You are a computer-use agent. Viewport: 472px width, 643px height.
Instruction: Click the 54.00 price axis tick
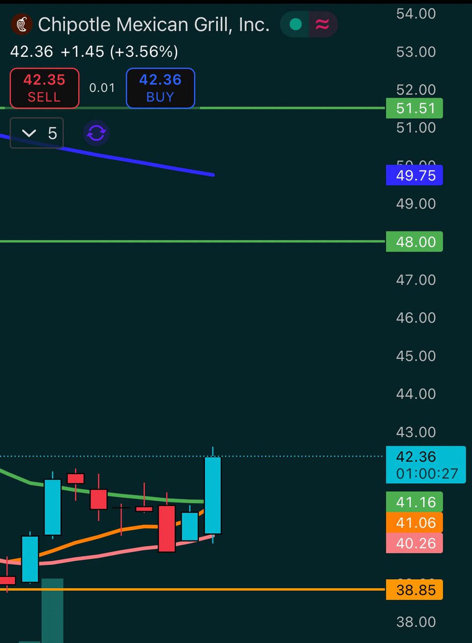416,13
